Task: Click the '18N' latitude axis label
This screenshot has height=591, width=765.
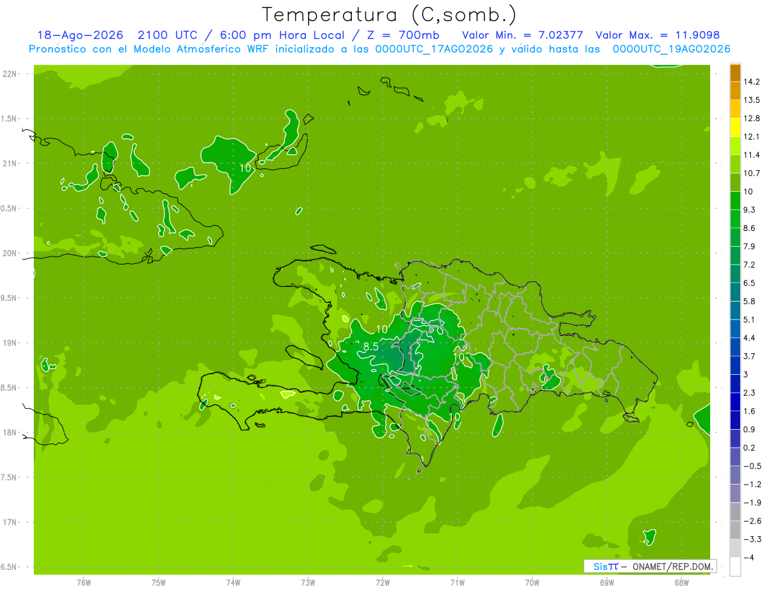Action: pos(10,433)
